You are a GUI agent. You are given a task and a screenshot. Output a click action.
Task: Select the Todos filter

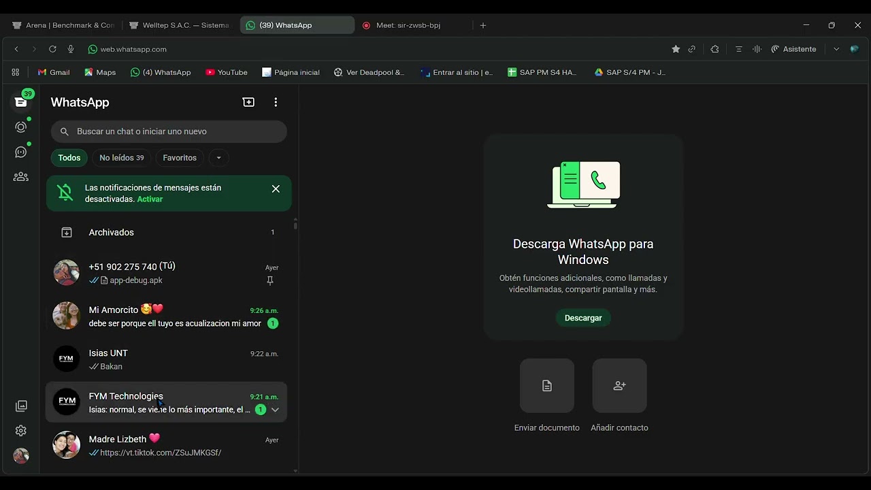69,158
